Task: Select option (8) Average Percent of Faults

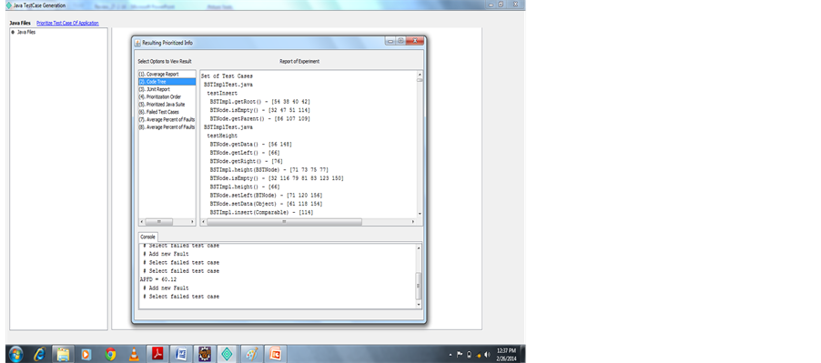Action: pyautogui.click(x=167, y=127)
